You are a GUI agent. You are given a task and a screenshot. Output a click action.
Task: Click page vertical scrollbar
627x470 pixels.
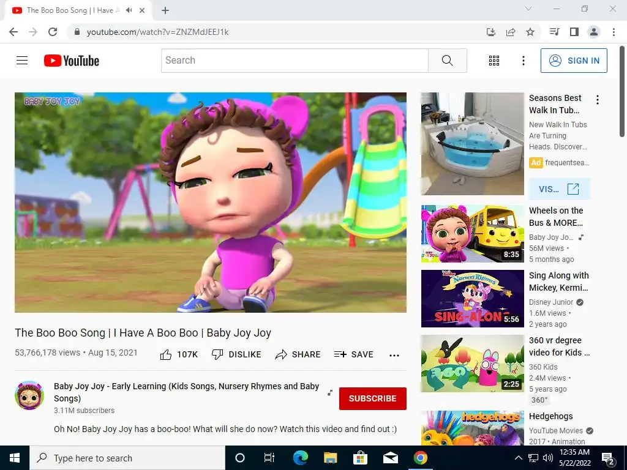[623, 92]
